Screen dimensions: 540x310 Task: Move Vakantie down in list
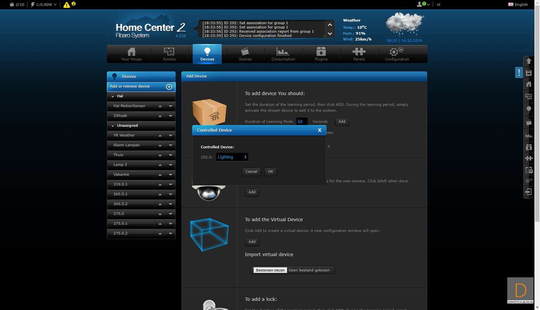point(170,175)
